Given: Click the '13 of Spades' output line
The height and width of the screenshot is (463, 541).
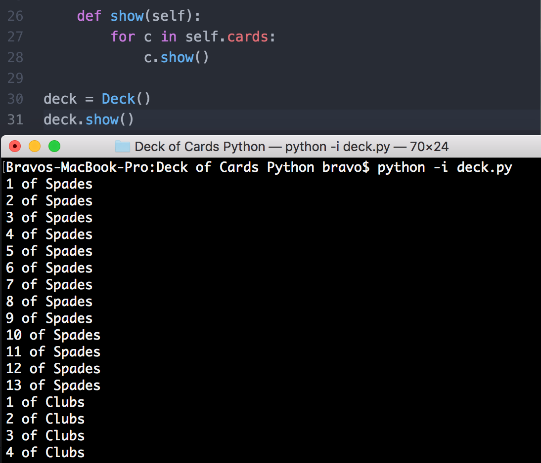Looking at the screenshot, I should [x=53, y=385].
